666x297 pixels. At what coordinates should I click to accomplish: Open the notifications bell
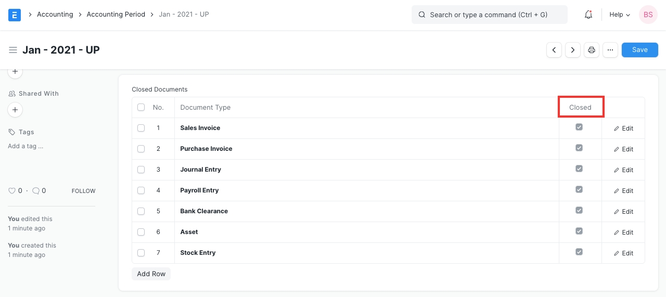[588, 15]
